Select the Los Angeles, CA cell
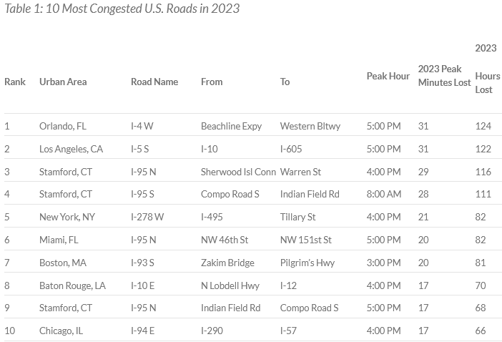502x342 pixels. coord(71,149)
